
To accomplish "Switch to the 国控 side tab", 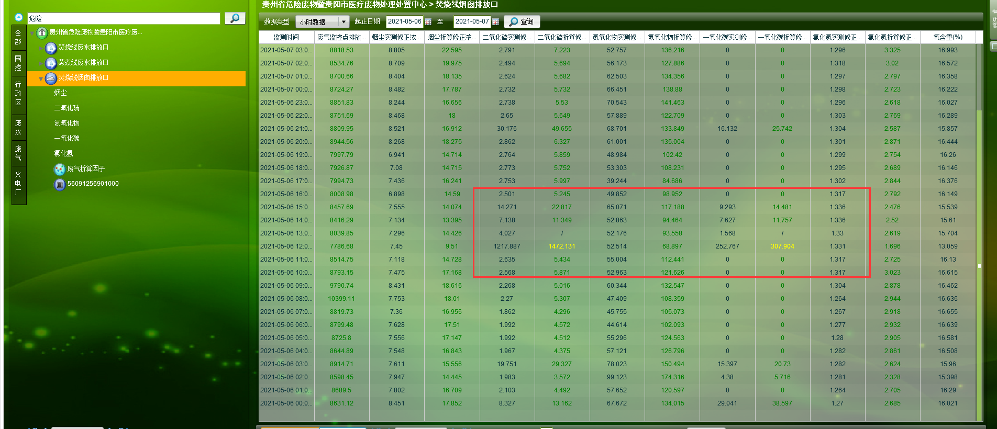I will (x=18, y=63).
